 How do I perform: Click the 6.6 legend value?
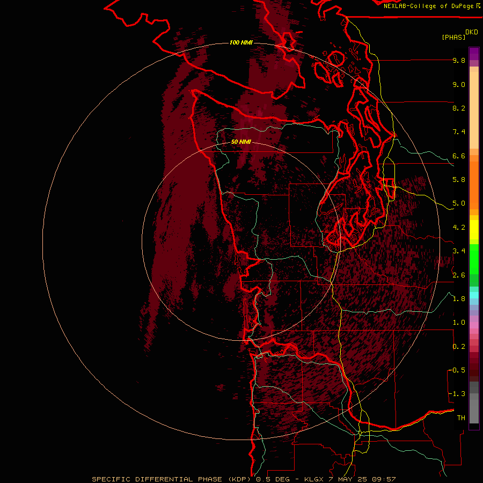[x=459, y=156]
